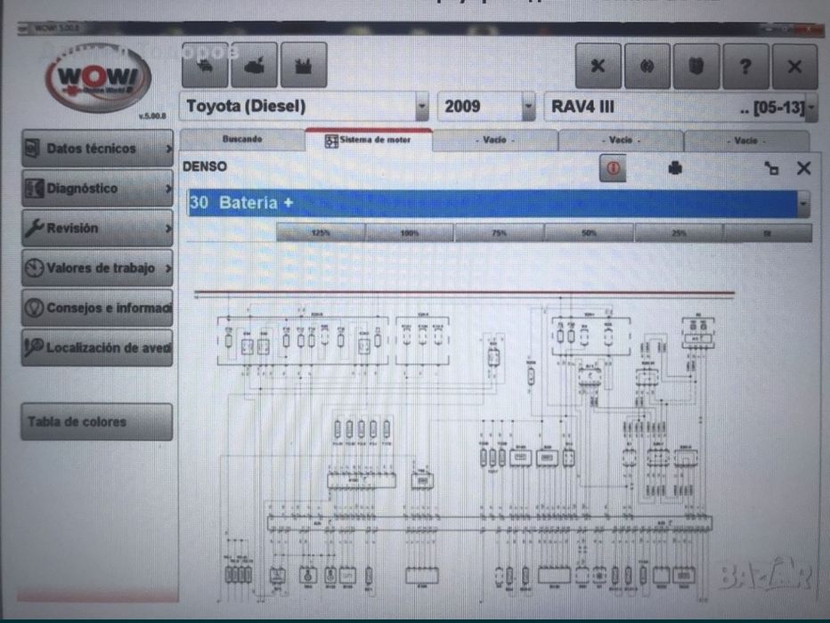This screenshot has width=830, height=623.
Task: Click the red warning info icon
Action: (613, 168)
